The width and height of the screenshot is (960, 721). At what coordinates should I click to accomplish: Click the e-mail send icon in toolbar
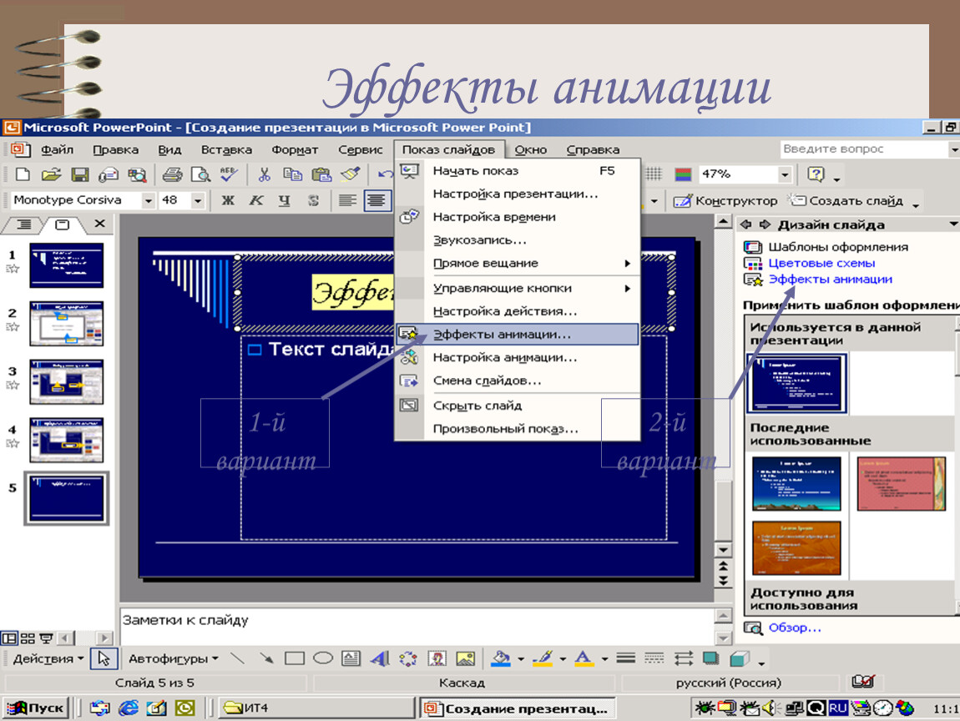click(x=109, y=174)
